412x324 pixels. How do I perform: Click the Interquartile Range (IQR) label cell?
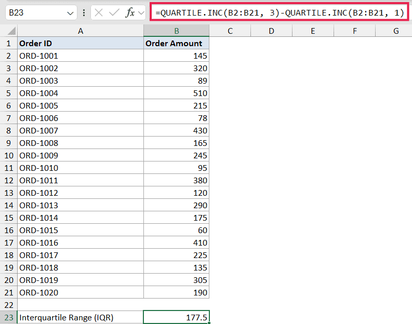point(81,317)
